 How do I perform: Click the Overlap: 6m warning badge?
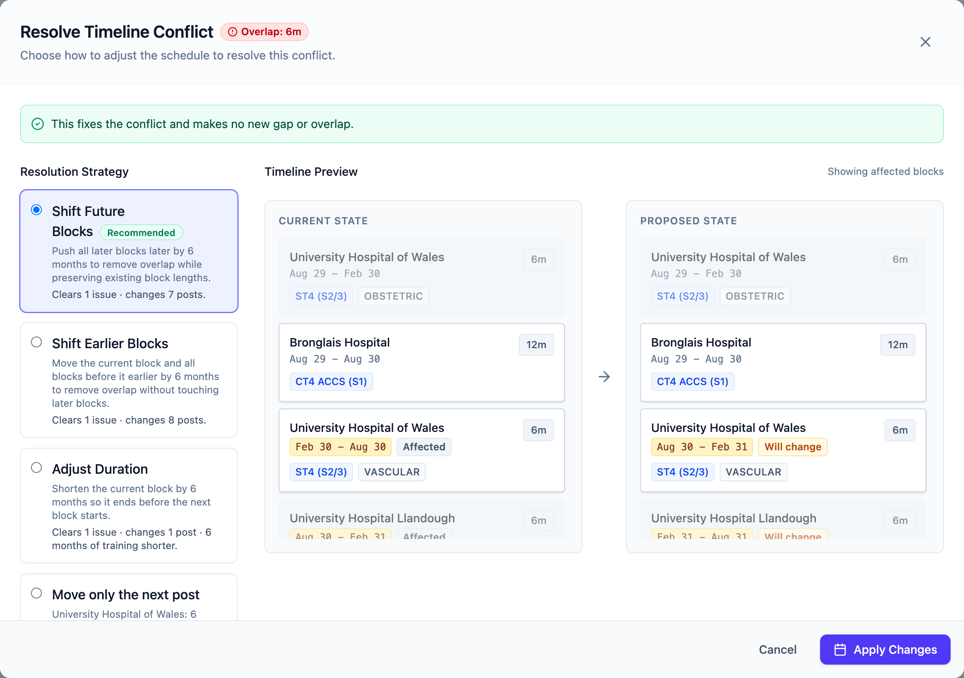264,32
